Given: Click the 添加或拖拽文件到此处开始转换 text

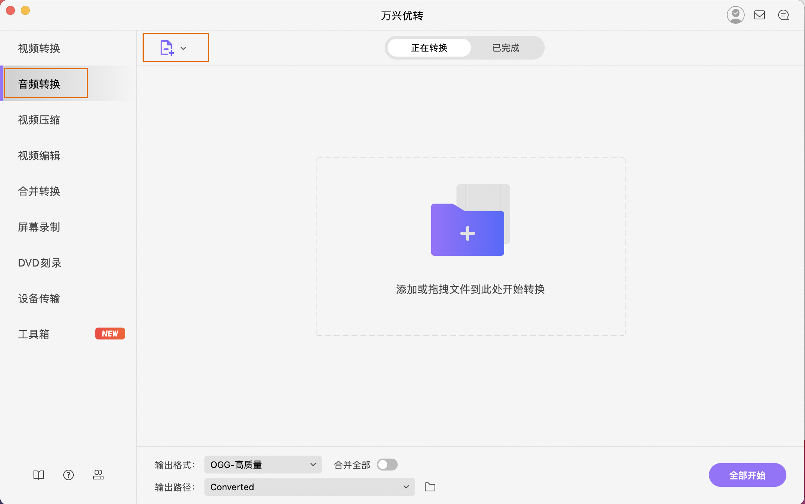Looking at the screenshot, I should (x=470, y=289).
